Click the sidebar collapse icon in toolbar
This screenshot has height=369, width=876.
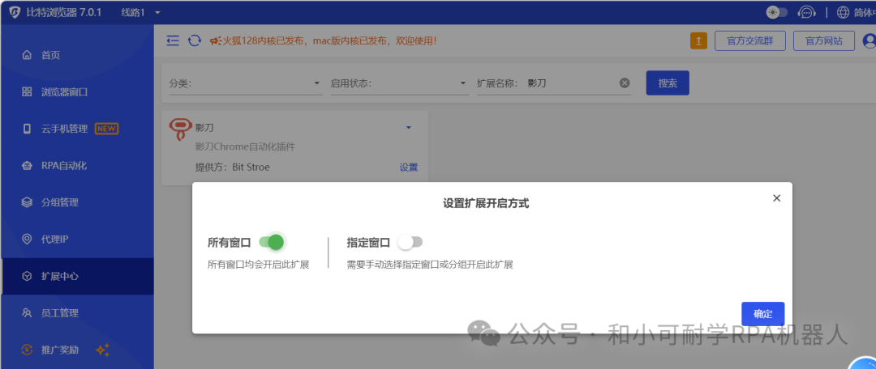pos(173,40)
